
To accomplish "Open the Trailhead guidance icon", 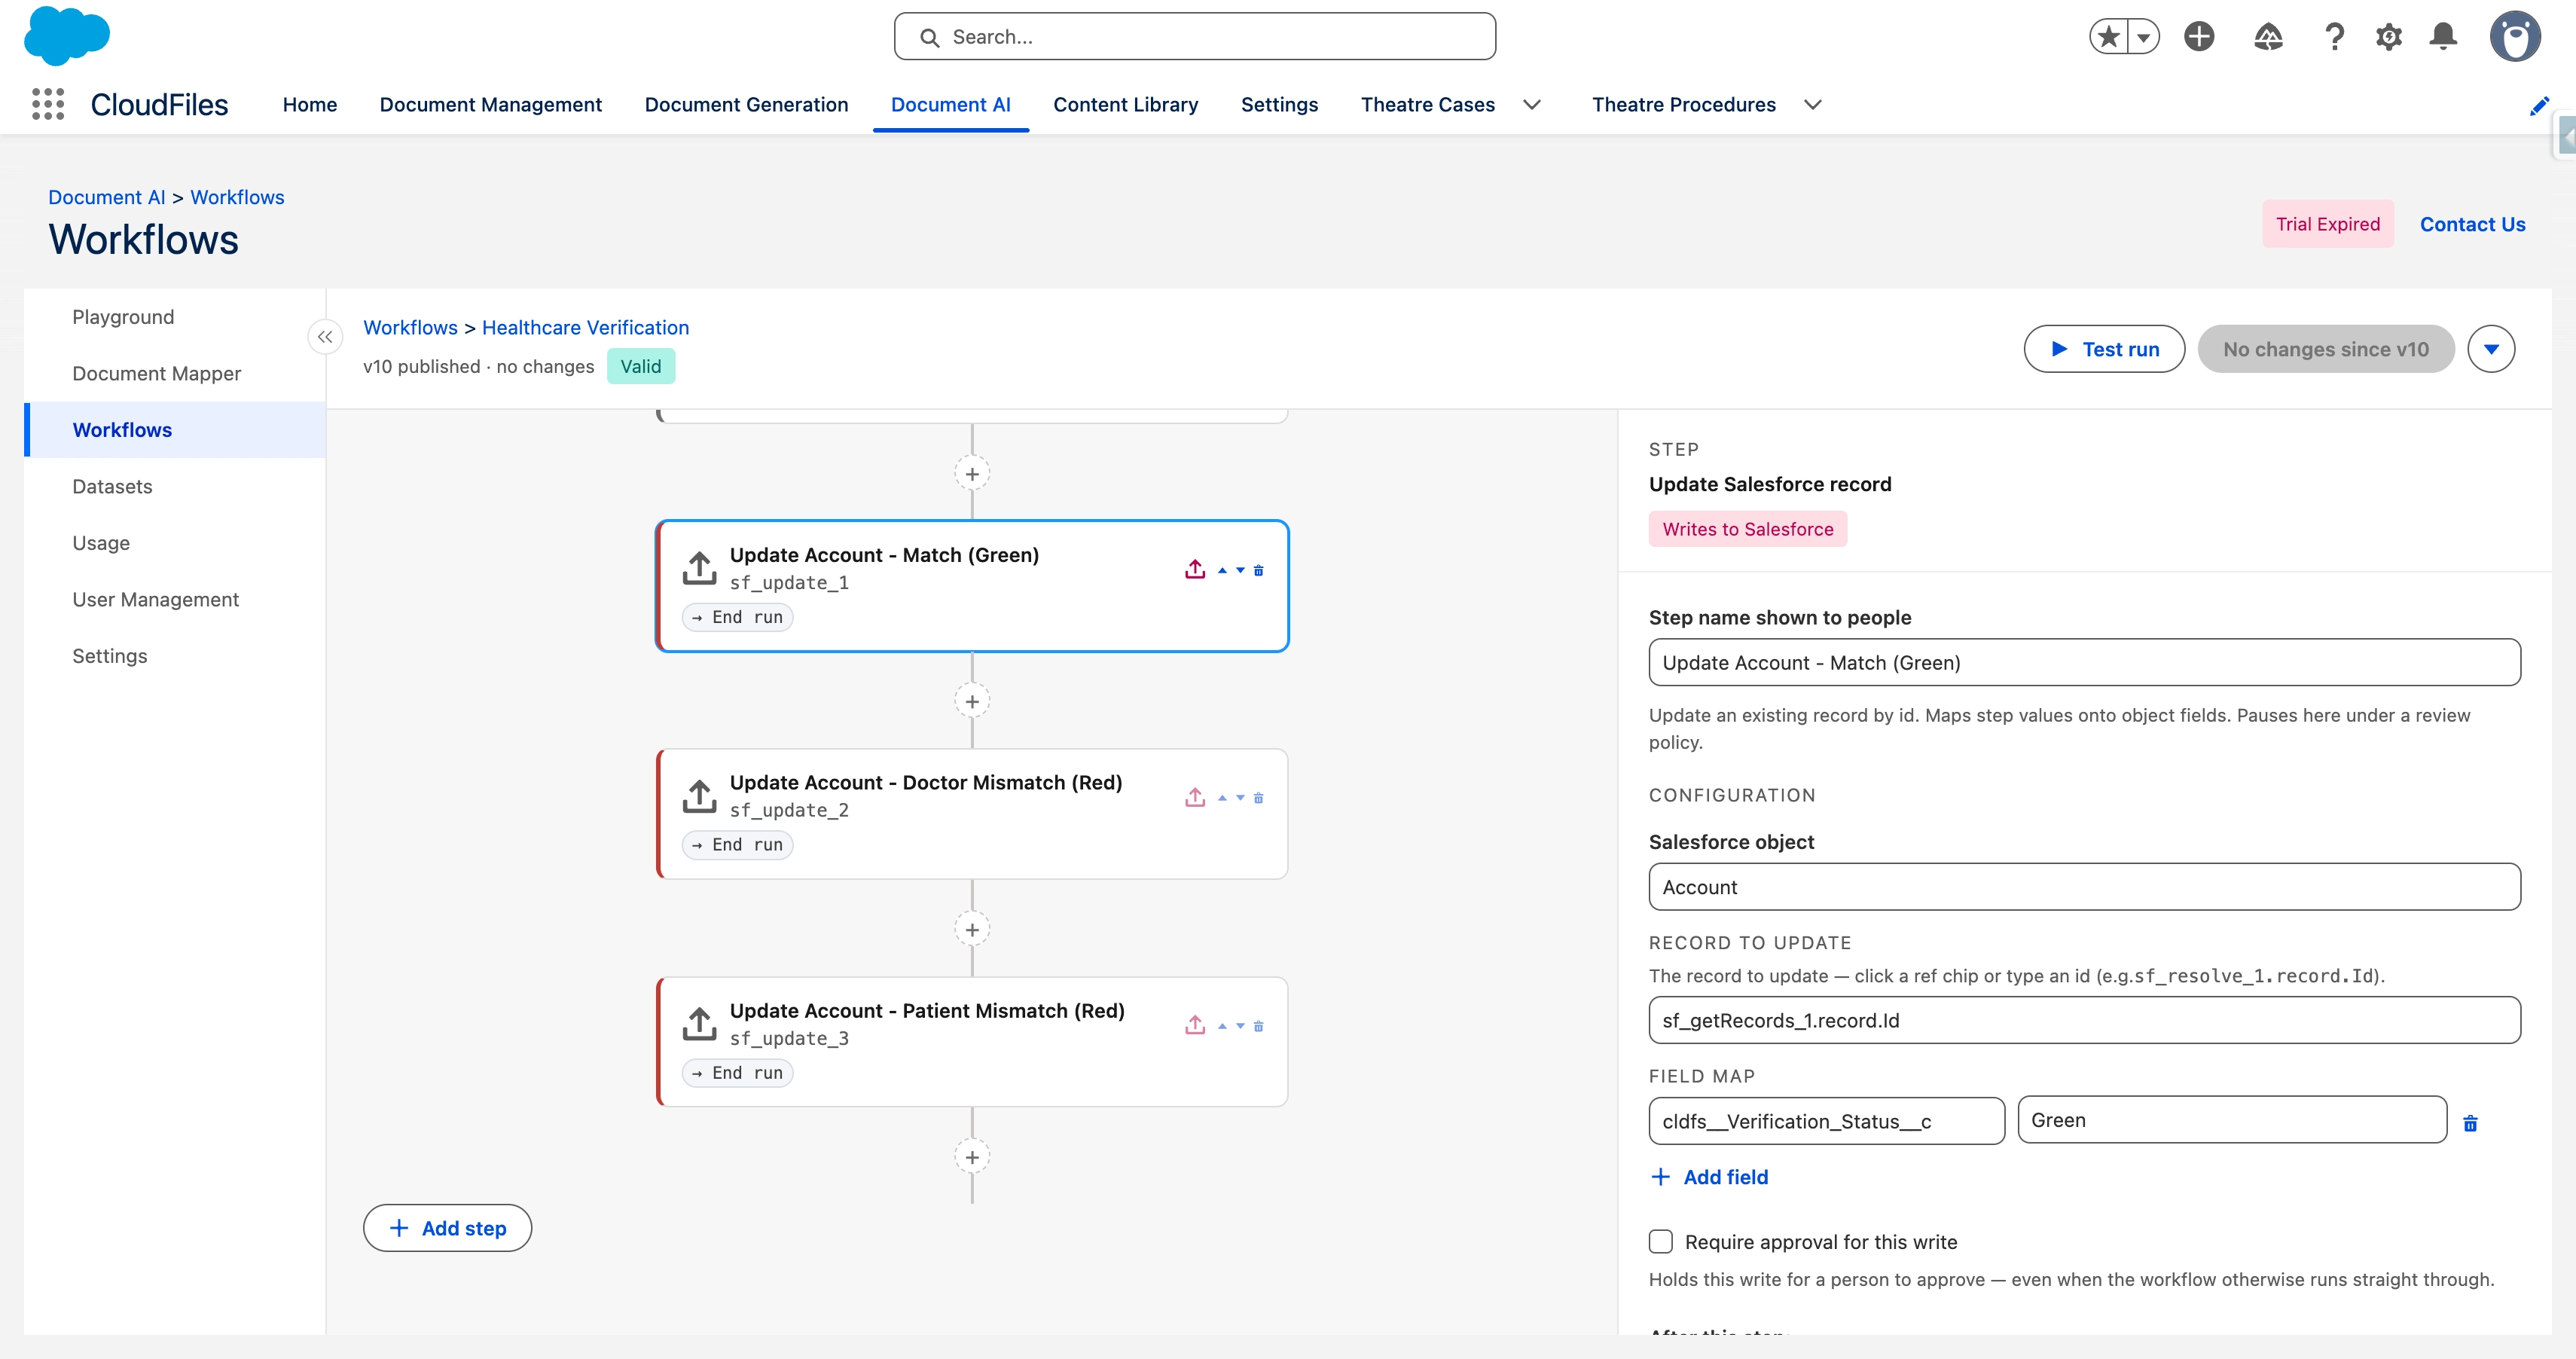I will click(2268, 37).
